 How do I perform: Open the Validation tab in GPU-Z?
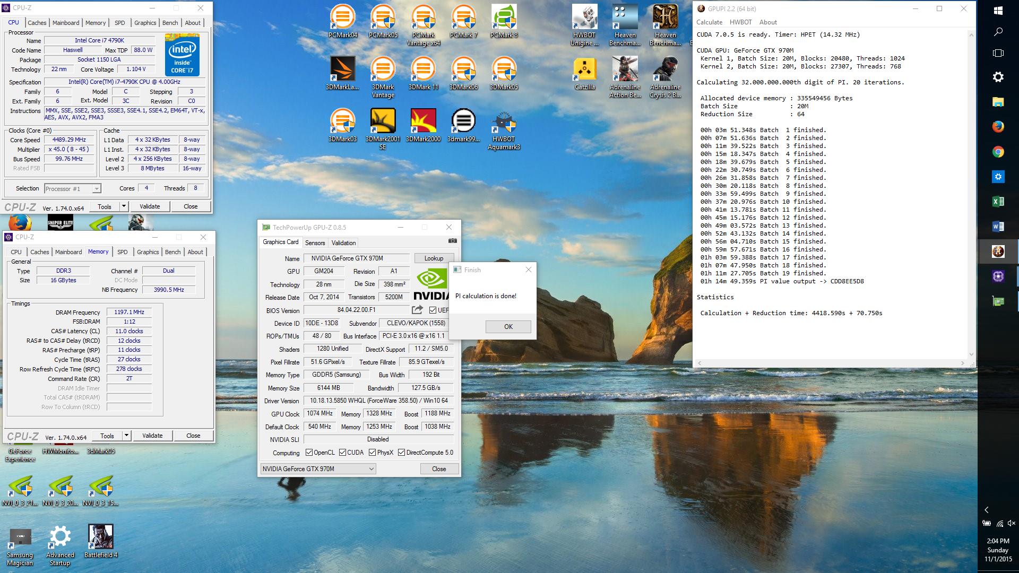pyautogui.click(x=343, y=243)
